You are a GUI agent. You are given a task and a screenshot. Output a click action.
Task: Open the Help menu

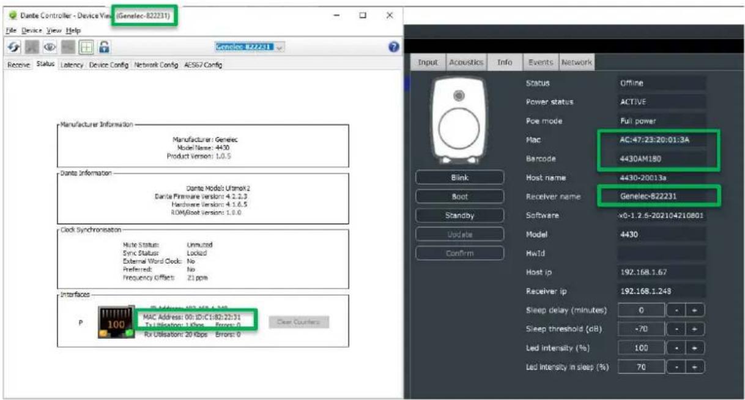pyautogui.click(x=73, y=30)
